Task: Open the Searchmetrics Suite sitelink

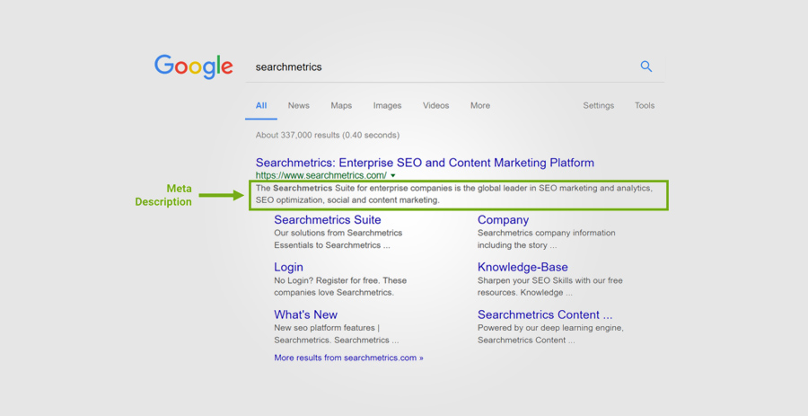Action: [327, 220]
